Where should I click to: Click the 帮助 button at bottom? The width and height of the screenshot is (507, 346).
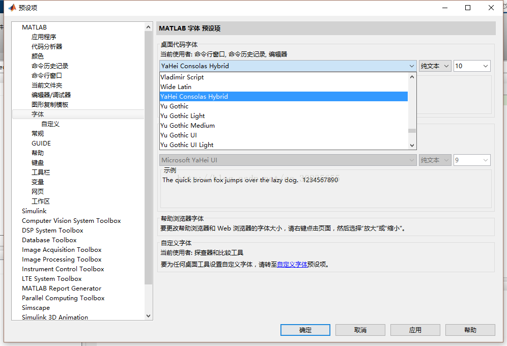[470, 330]
